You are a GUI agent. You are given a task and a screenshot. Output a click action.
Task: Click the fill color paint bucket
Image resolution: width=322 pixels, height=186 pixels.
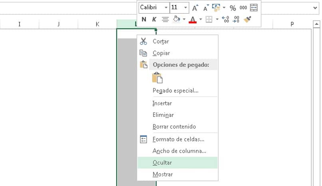(x=176, y=19)
